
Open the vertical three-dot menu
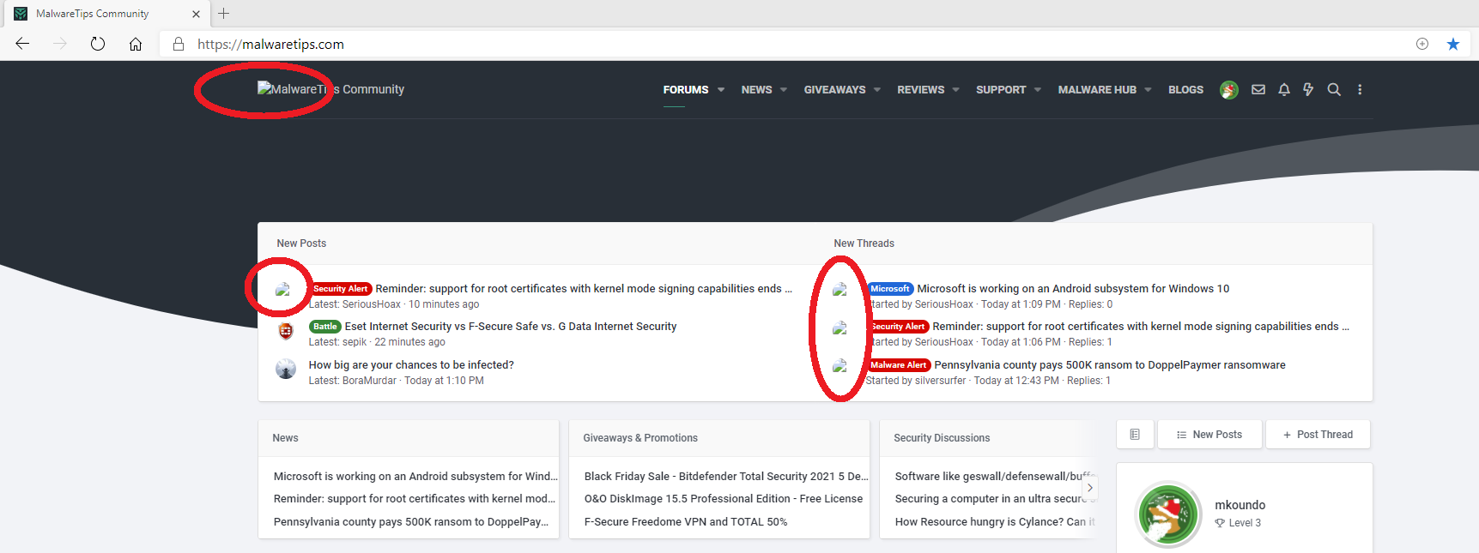pyautogui.click(x=1360, y=89)
